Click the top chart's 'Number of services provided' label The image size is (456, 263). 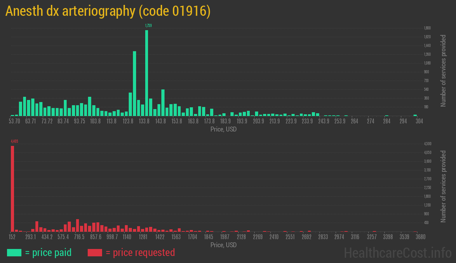443,71
